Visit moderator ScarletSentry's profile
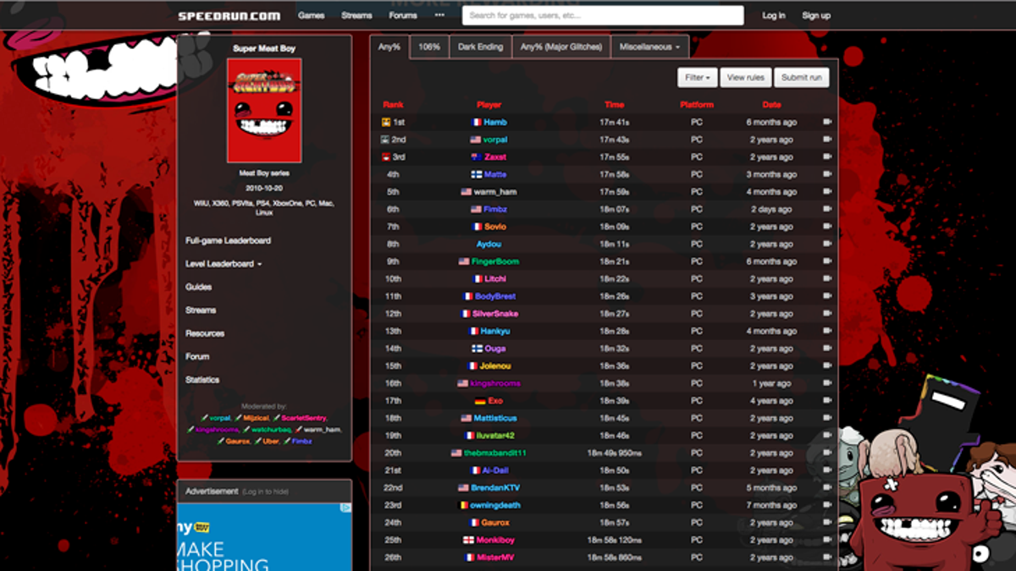Viewport: 1016px width, 571px height. (x=304, y=418)
